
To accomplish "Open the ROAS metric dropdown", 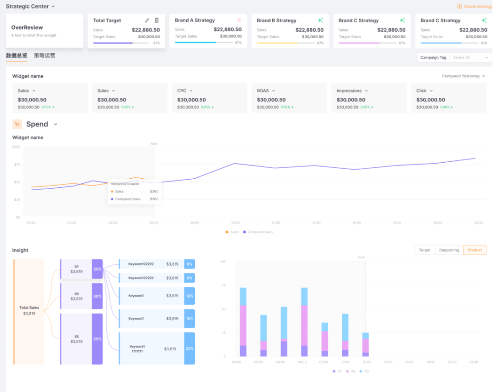I will [266, 91].
